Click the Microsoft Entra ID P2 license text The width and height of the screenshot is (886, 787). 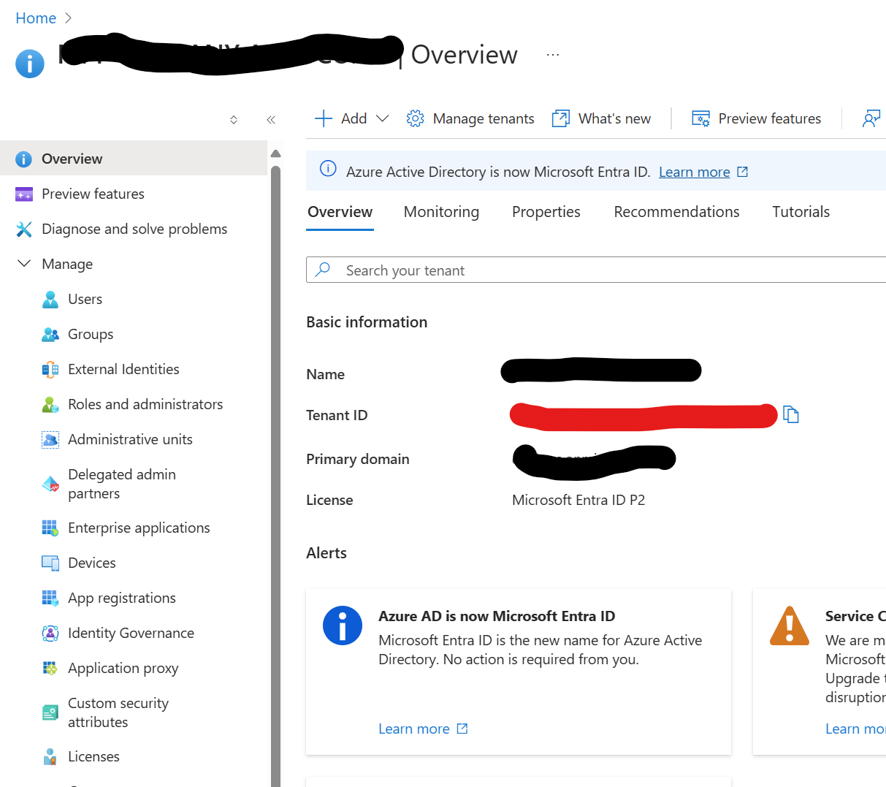[578, 500]
